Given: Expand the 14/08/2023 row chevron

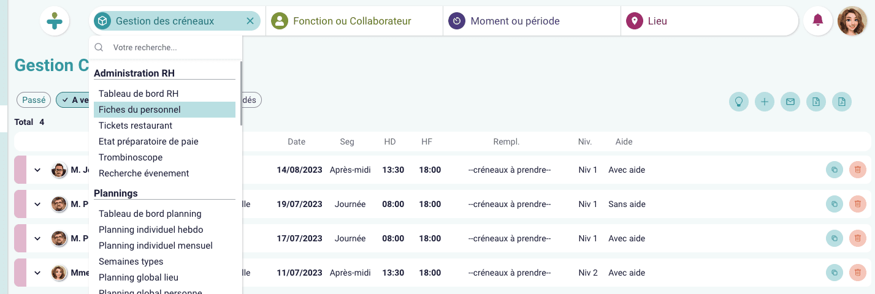Looking at the screenshot, I should coord(37,170).
